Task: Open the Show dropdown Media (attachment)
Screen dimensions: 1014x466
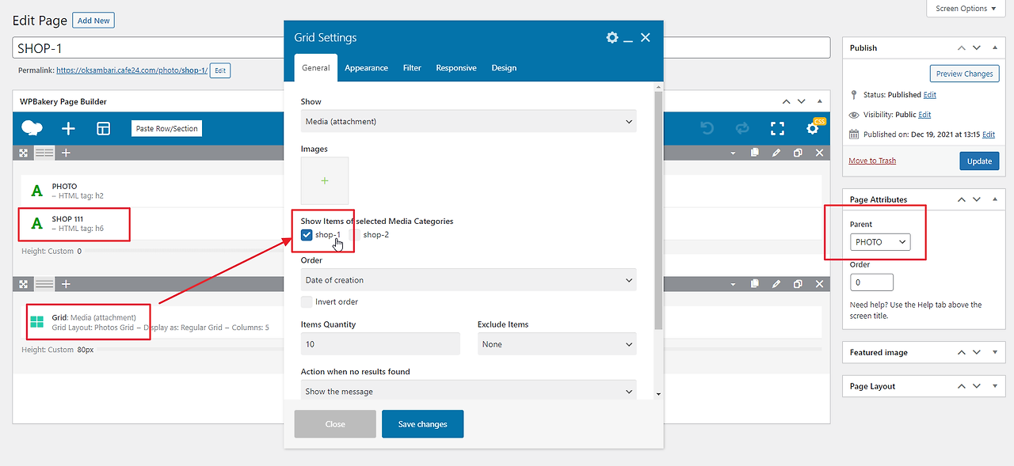Action: (x=468, y=121)
